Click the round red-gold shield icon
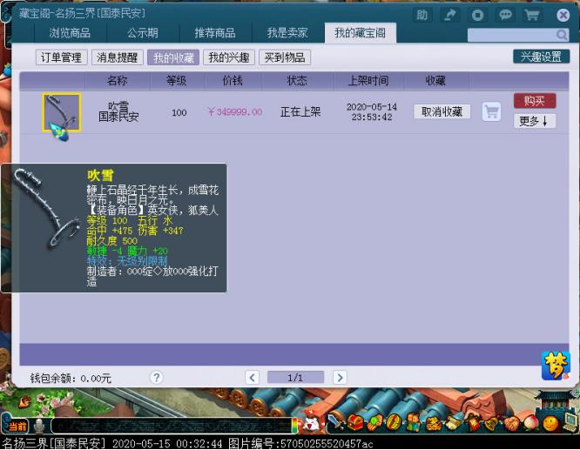 [x=394, y=422]
